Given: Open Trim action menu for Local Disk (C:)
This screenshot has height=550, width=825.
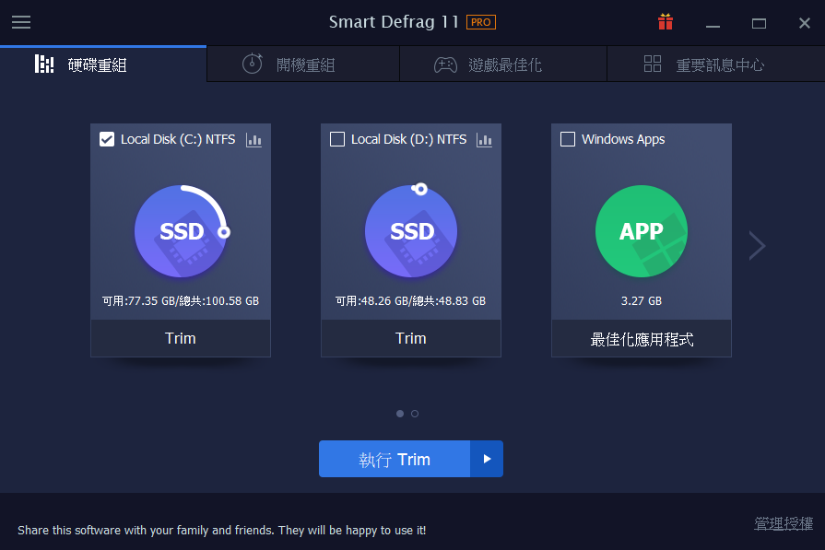Looking at the screenshot, I should pyautogui.click(x=181, y=338).
